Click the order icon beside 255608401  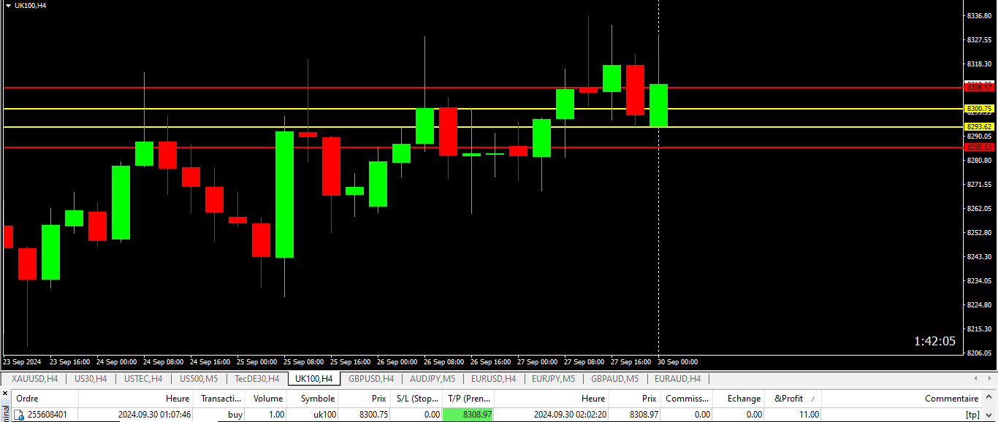click(18, 415)
